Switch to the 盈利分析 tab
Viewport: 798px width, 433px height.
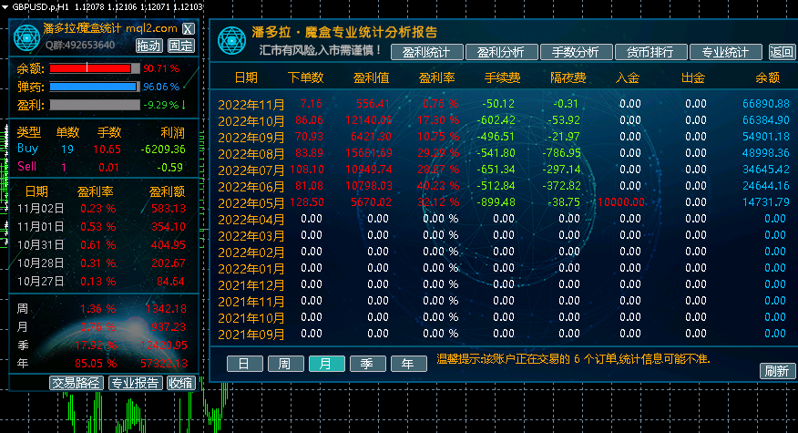(501, 52)
